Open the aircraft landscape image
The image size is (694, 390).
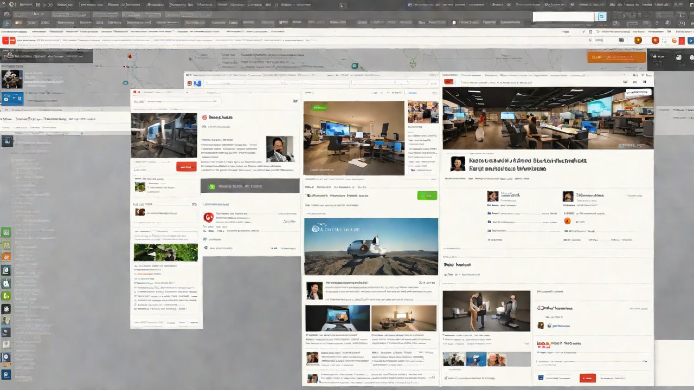pyautogui.click(x=371, y=246)
